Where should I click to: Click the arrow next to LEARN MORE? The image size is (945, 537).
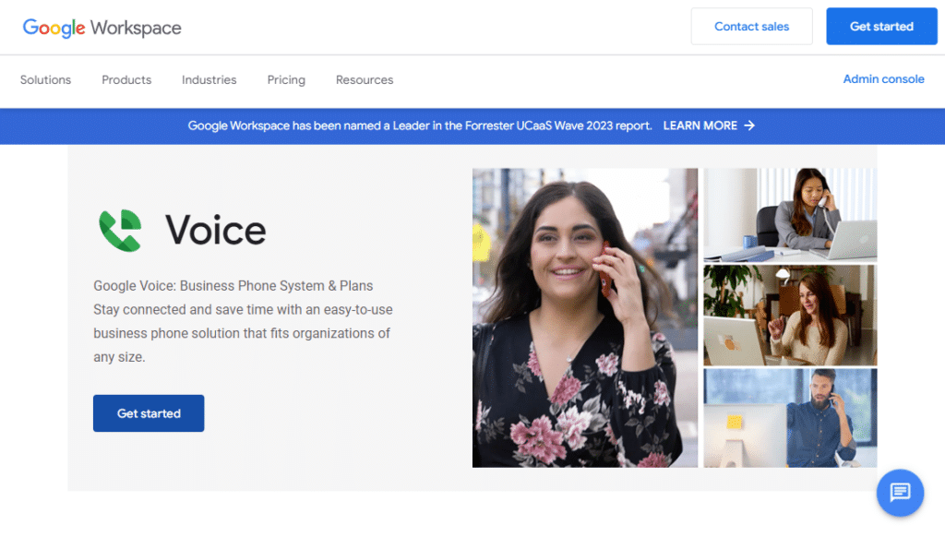[x=749, y=125]
